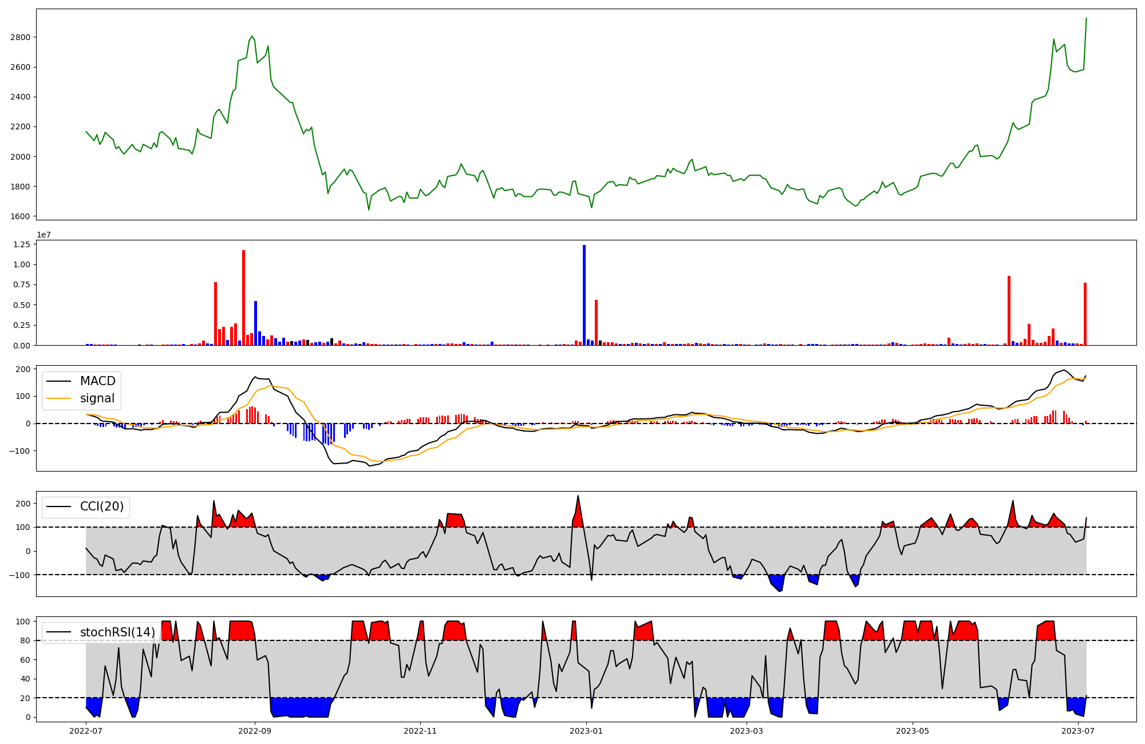The image size is (1145, 744).
Task: Click the 2023-05 x-axis date label
Action: (912, 731)
